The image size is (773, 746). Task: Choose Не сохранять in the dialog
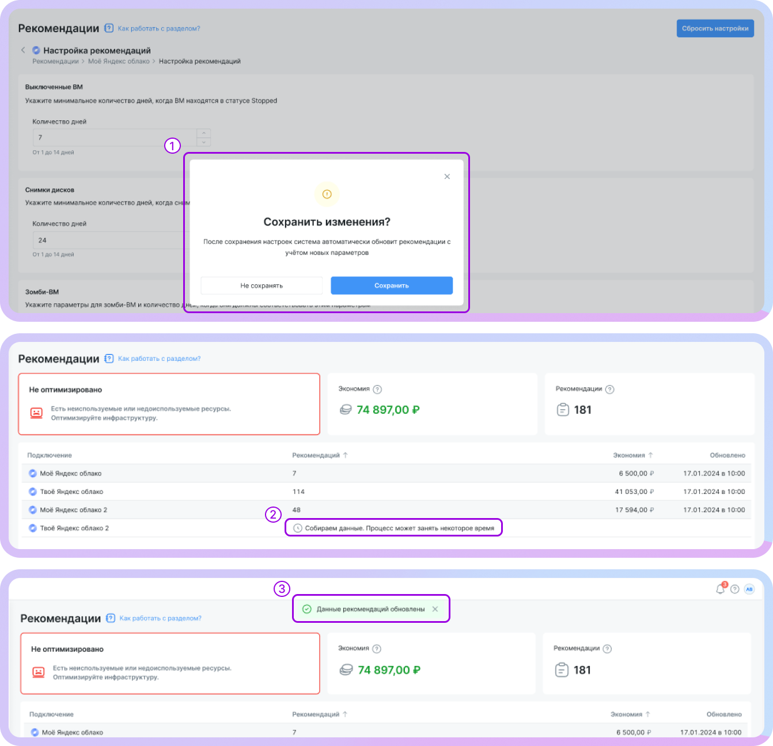(262, 286)
